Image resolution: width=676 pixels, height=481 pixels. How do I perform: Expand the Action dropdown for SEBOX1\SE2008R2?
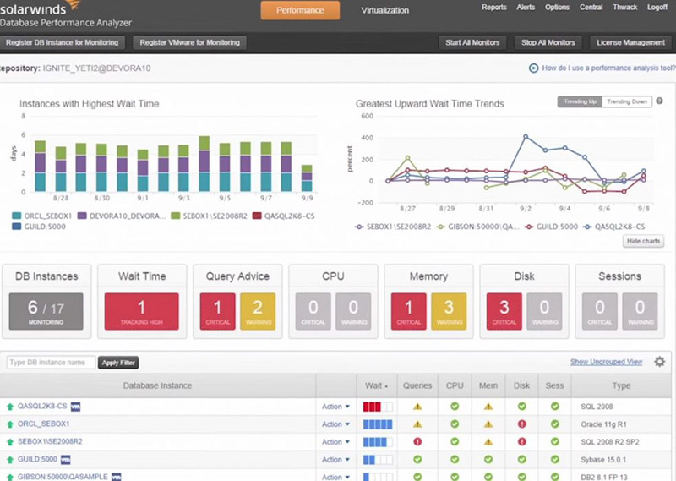335,442
